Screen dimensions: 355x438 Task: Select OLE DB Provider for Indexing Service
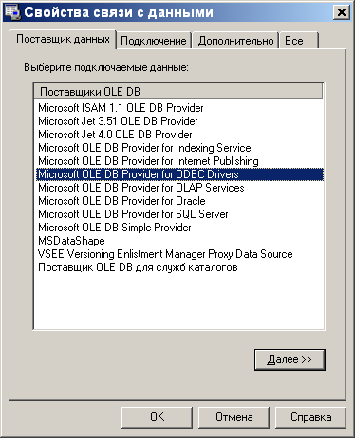[x=144, y=148]
